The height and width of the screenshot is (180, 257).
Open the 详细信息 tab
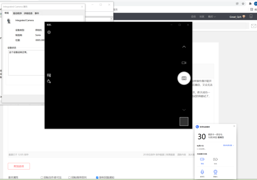click(28, 13)
